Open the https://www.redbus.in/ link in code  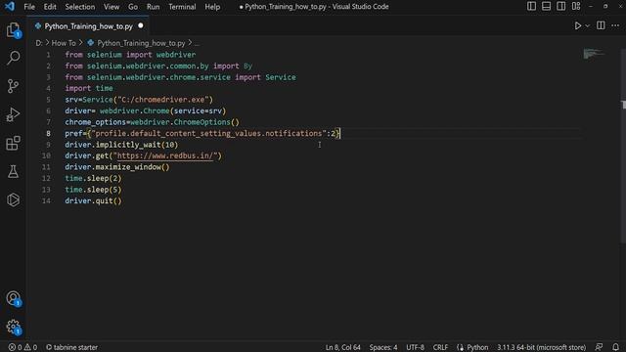click(x=165, y=156)
